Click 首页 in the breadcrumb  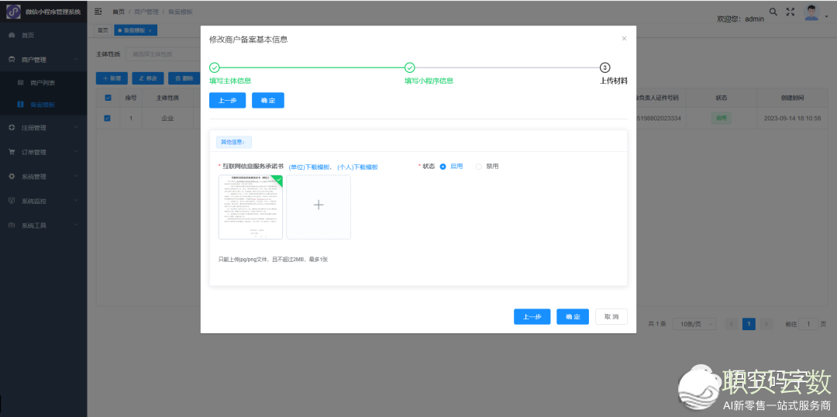pyautogui.click(x=118, y=11)
